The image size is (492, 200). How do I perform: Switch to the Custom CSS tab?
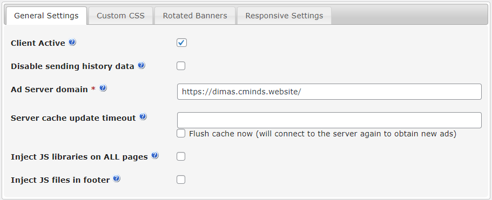120,16
